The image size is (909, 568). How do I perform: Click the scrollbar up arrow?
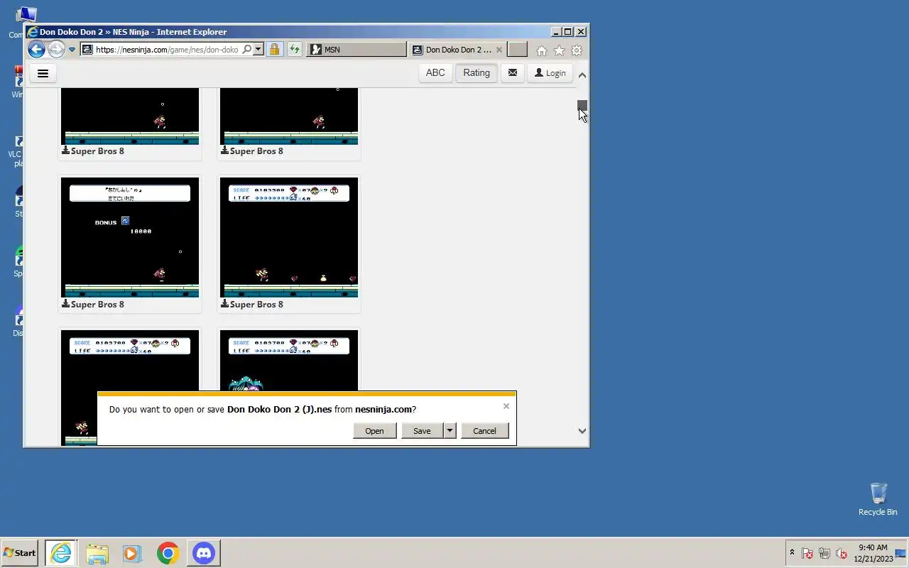coord(582,75)
